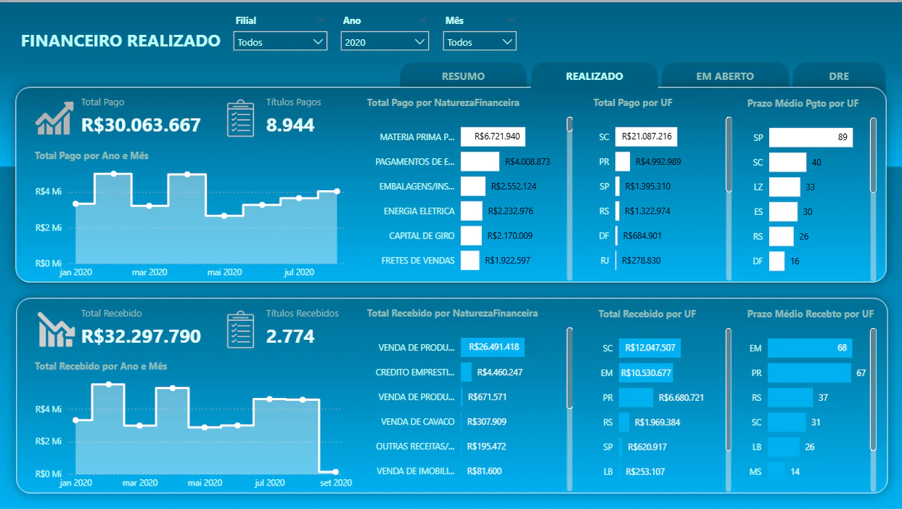The height and width of the screenshot is (509, 902).
Task: Select the LB bar with value 26
Action: point(784,447)
